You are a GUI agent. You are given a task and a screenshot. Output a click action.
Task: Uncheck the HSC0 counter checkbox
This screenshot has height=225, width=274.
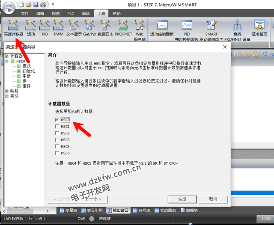[x=57, y=120]
